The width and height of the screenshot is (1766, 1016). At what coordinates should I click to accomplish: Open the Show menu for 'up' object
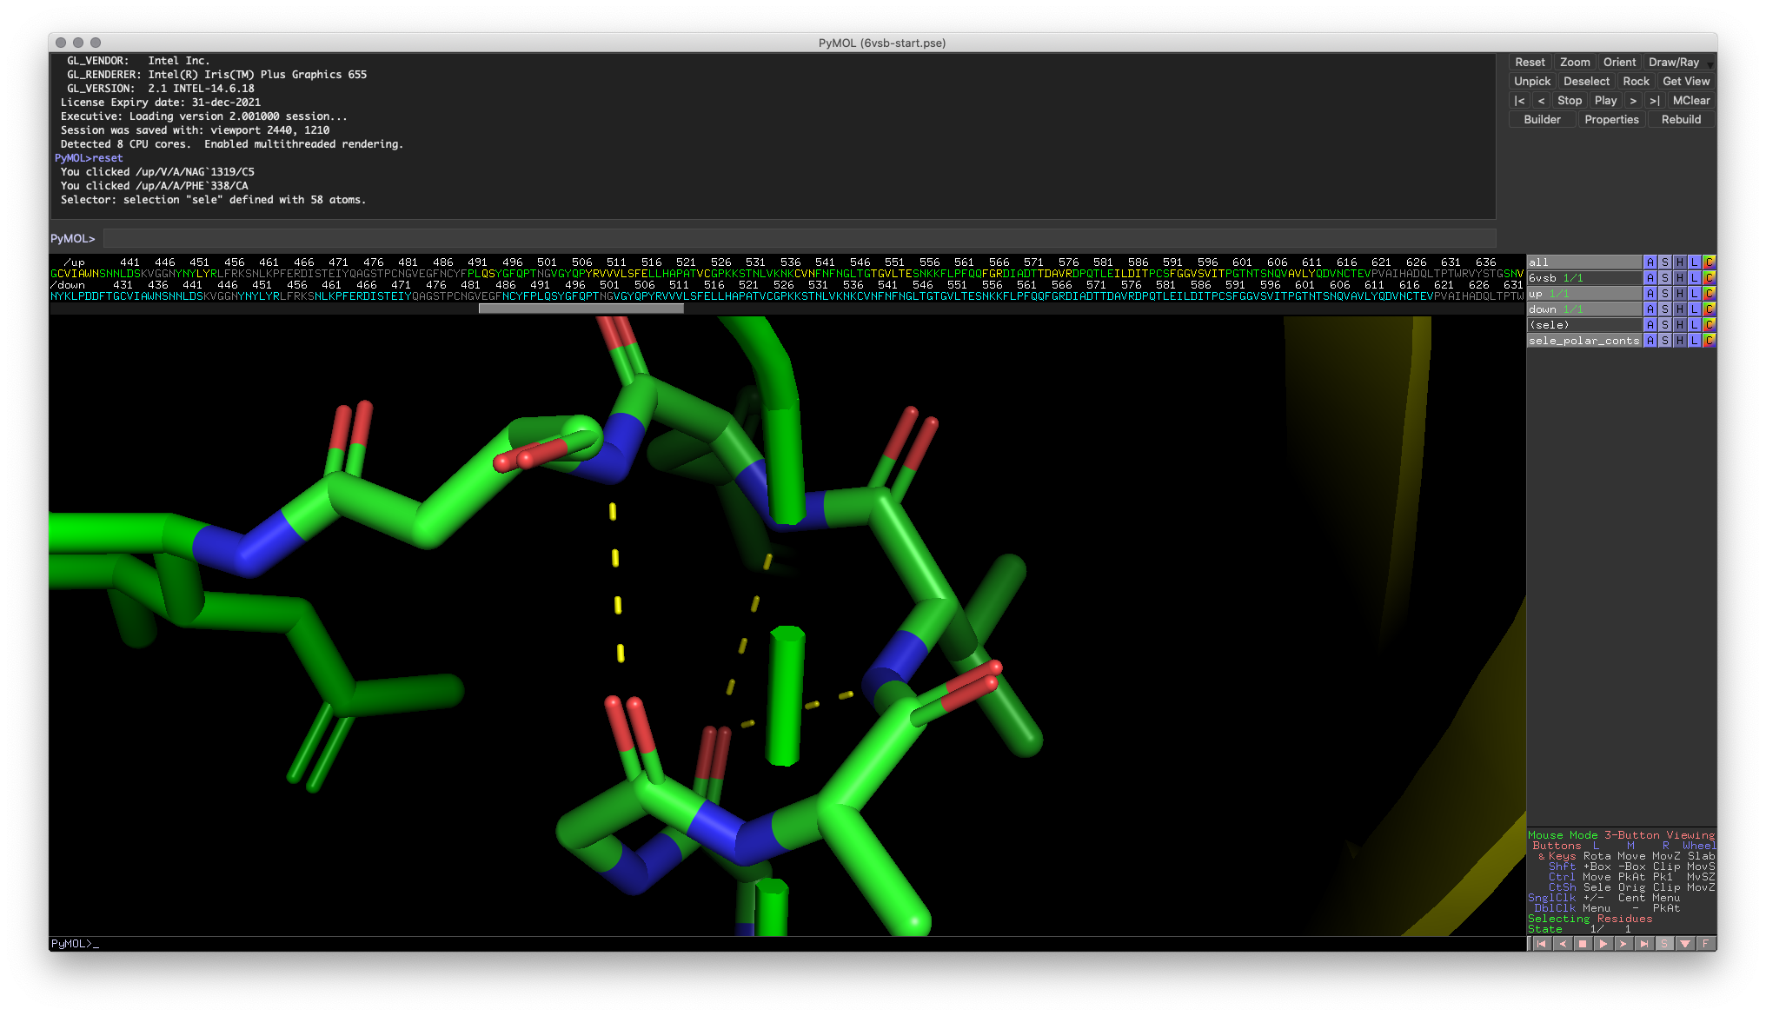tap(1664, 294)
